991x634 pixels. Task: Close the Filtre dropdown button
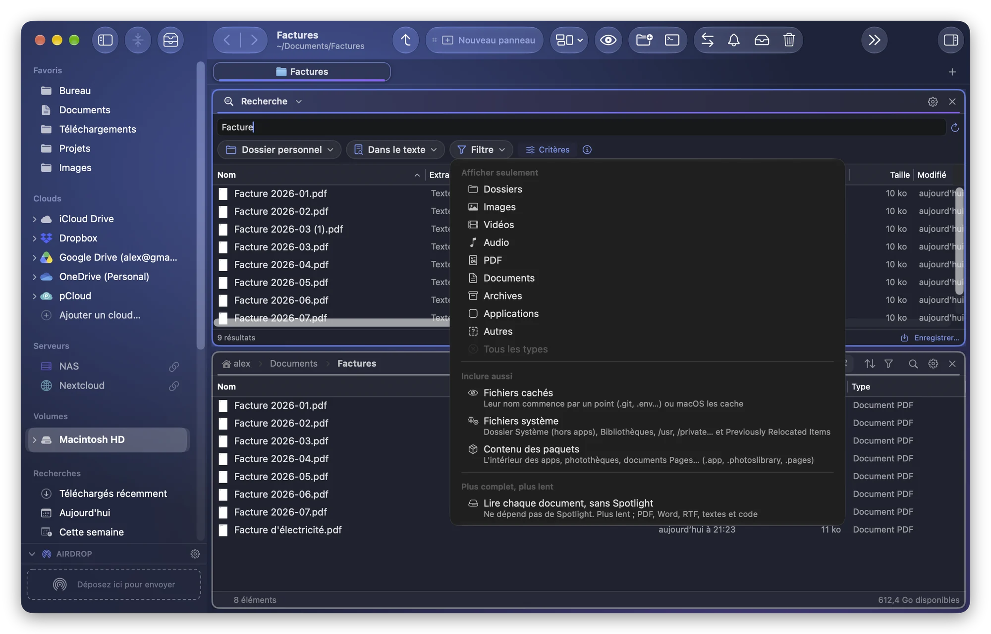pos(481,149)
